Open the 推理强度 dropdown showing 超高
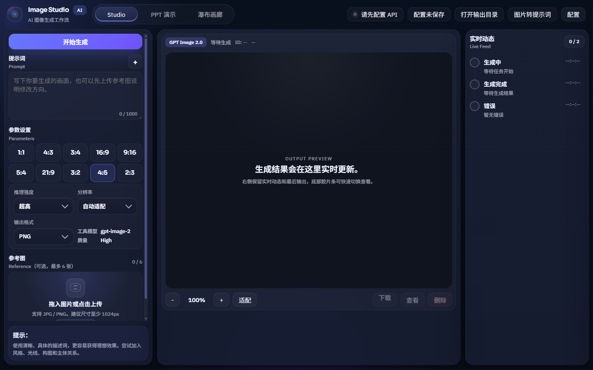593x370 pixels. click(x=43, y=206)
